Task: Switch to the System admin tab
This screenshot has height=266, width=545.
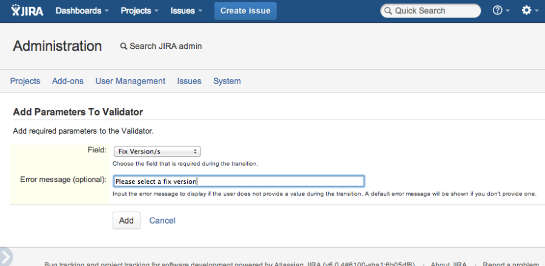Action: pos(227,81)
